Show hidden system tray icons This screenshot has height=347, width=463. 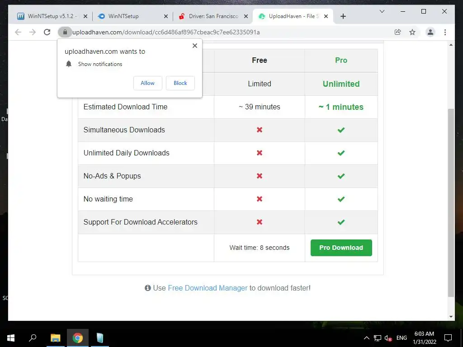(366, 338)
